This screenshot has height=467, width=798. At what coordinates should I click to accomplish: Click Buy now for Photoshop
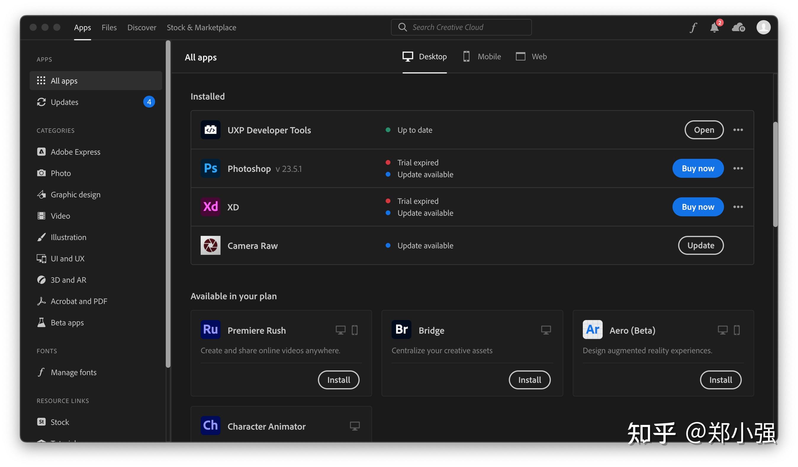pos(698,168)
